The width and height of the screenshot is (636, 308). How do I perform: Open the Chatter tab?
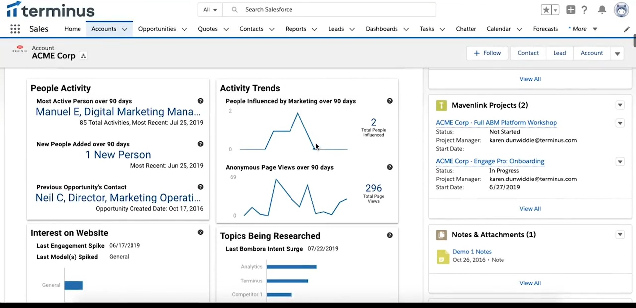(x=466, y=29)
